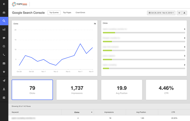
Task: Click the clipboard checklist icon
Action: [4, 97]
